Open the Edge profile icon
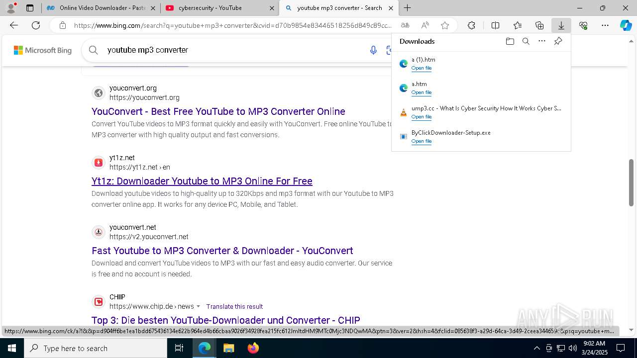 pyautogui.click(x=11, y=7)
